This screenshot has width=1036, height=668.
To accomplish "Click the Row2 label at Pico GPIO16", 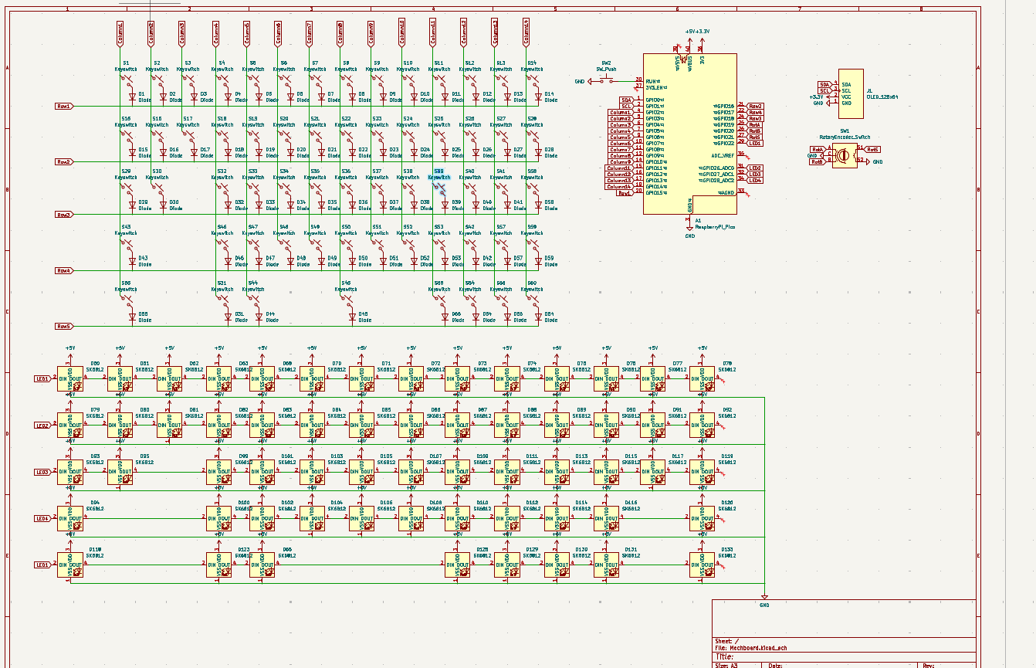I will pos(756,106).
